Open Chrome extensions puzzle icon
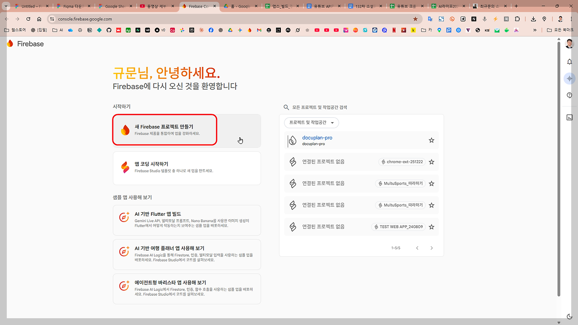 tap(517, 19)
